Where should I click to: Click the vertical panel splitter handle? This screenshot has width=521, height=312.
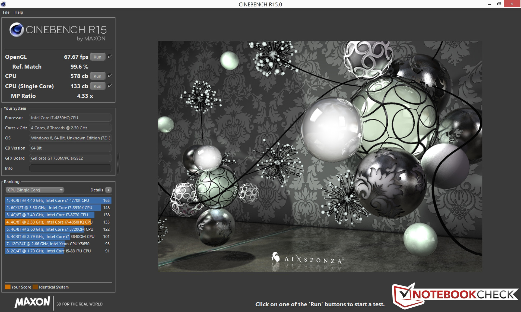point(118,164)
